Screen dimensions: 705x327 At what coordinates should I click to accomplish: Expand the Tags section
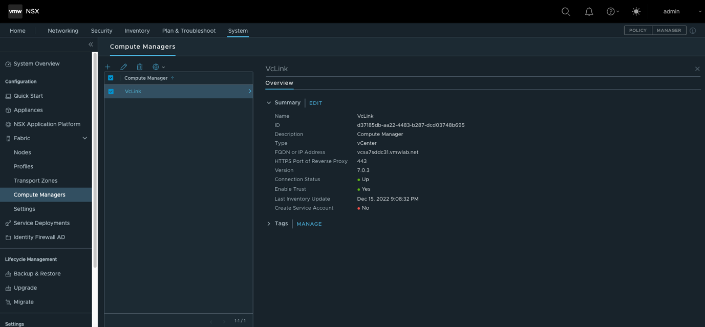click(x=269, y=224)
